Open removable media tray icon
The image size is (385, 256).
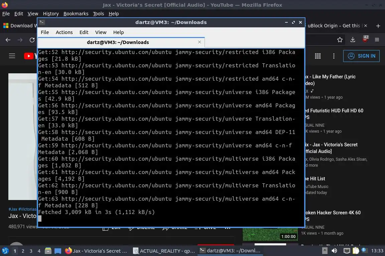325,251
